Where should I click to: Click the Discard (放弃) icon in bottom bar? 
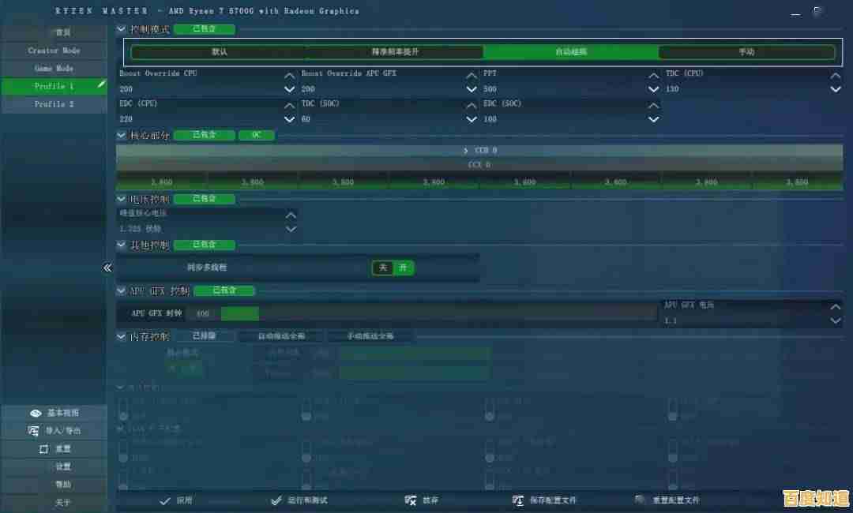(x=410, y=500)
